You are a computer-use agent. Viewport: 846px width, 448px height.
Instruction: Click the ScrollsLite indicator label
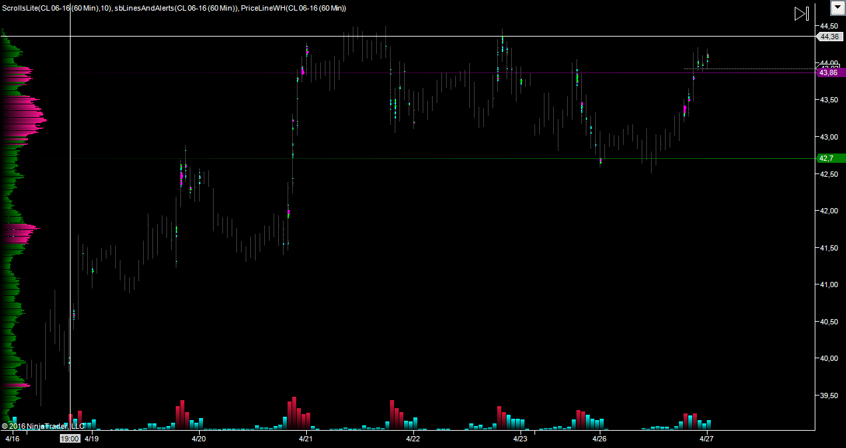tap(56, 8)
